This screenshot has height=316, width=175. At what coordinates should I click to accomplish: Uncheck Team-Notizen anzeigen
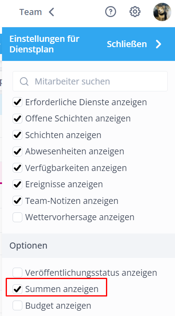pyautogui.click(x=17, y=201)
